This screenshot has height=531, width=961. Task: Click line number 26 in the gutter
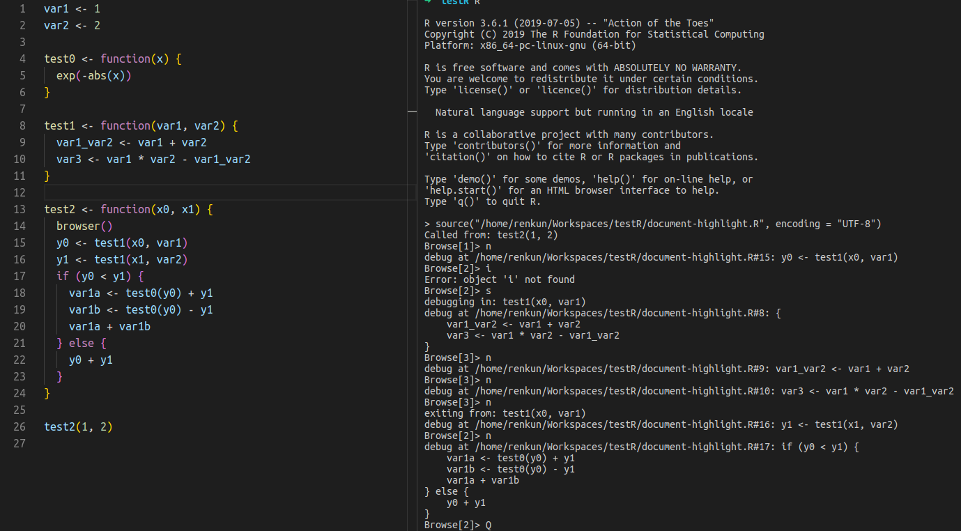tap(20, 426)
